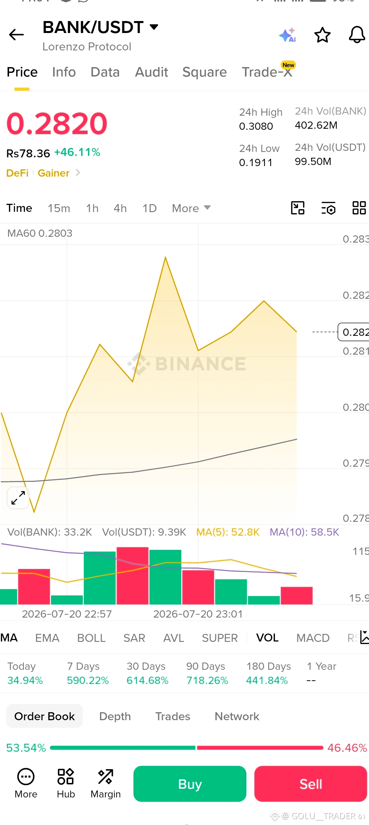Select the 1h chart interval
Image resolution: width=369 pixels, height=825 pixels.
92,208
